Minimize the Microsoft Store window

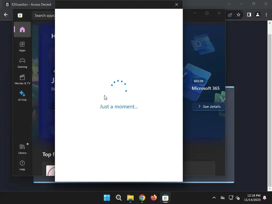pyautogui.click(x=195, y=13)
